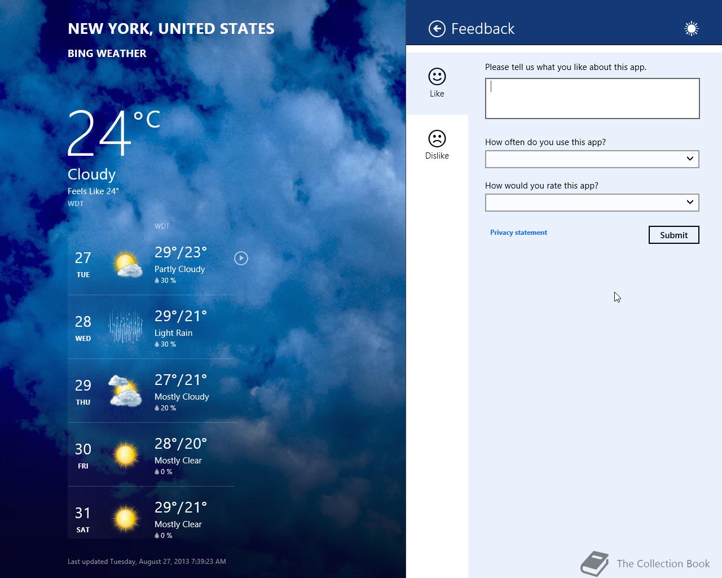Click the '30 FRI' date label
722x578 pixels.
click(x=83, y=456)
